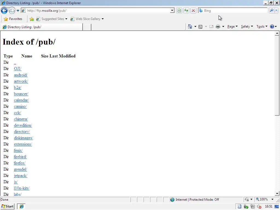Follow the parent directory .. link
This screenshot has width=280, height=210.
point(15,63)
